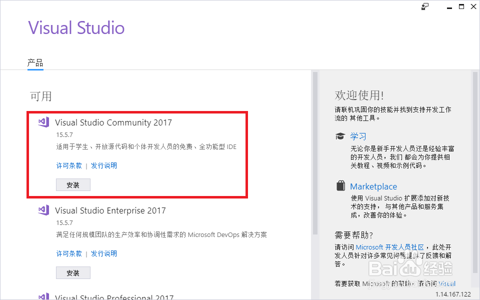Open 发行说明 link for Community 2017
This screenshot has width=480, height=300.
coord(104,165)
